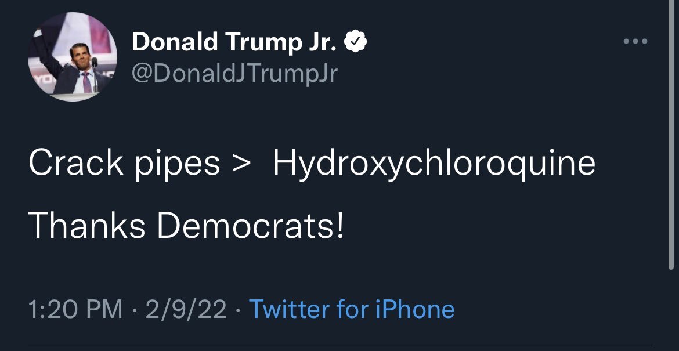Image resolution: width=679 pixels, height=351 pixels.
Task: Click "for" in the source link
Action: pos(352,309)
